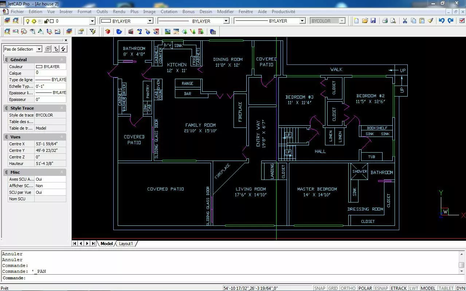Image resolution: width=466 pixels, height=291 pixels.
Task: Open the Pas de Sélection selection dropdown
Action: tap(22, 49)
